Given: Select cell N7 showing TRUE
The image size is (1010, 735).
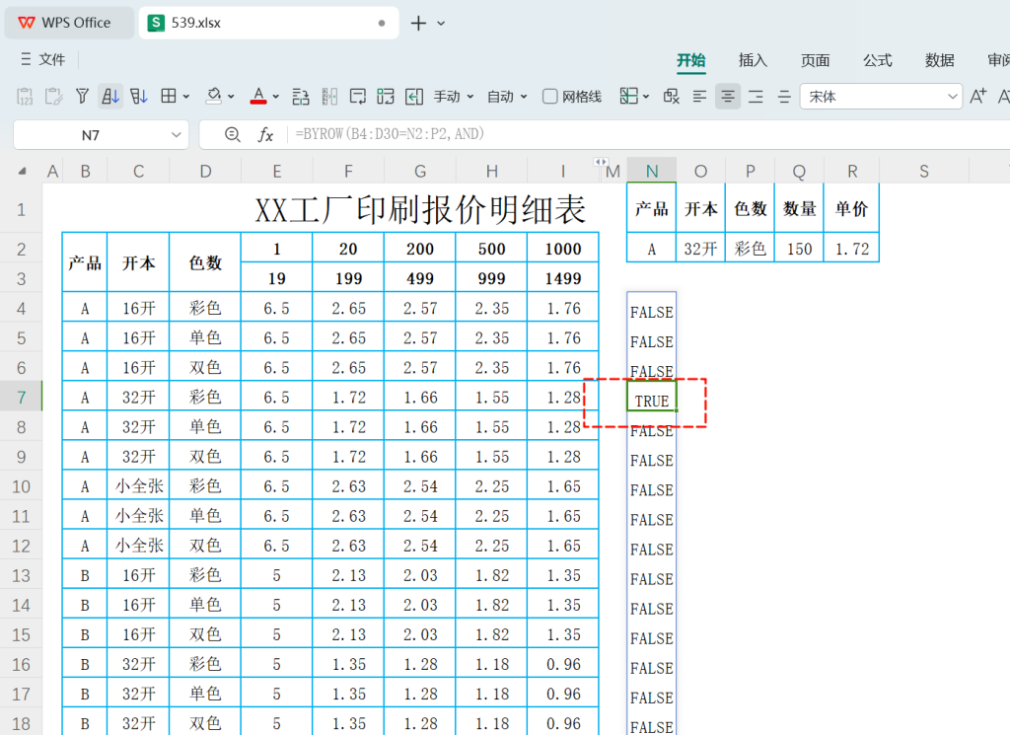Looking at the screenshot, I should pos(652,397).
